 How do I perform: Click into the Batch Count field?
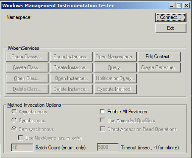(x=22, y=147)
